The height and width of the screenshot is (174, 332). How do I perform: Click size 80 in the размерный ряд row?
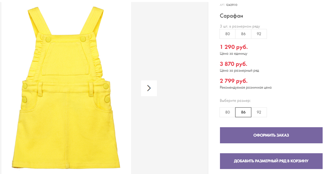pos(227,34)
